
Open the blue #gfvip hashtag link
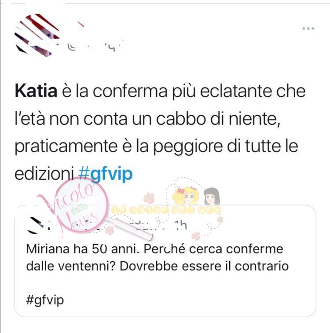click(x=105, y=174)
